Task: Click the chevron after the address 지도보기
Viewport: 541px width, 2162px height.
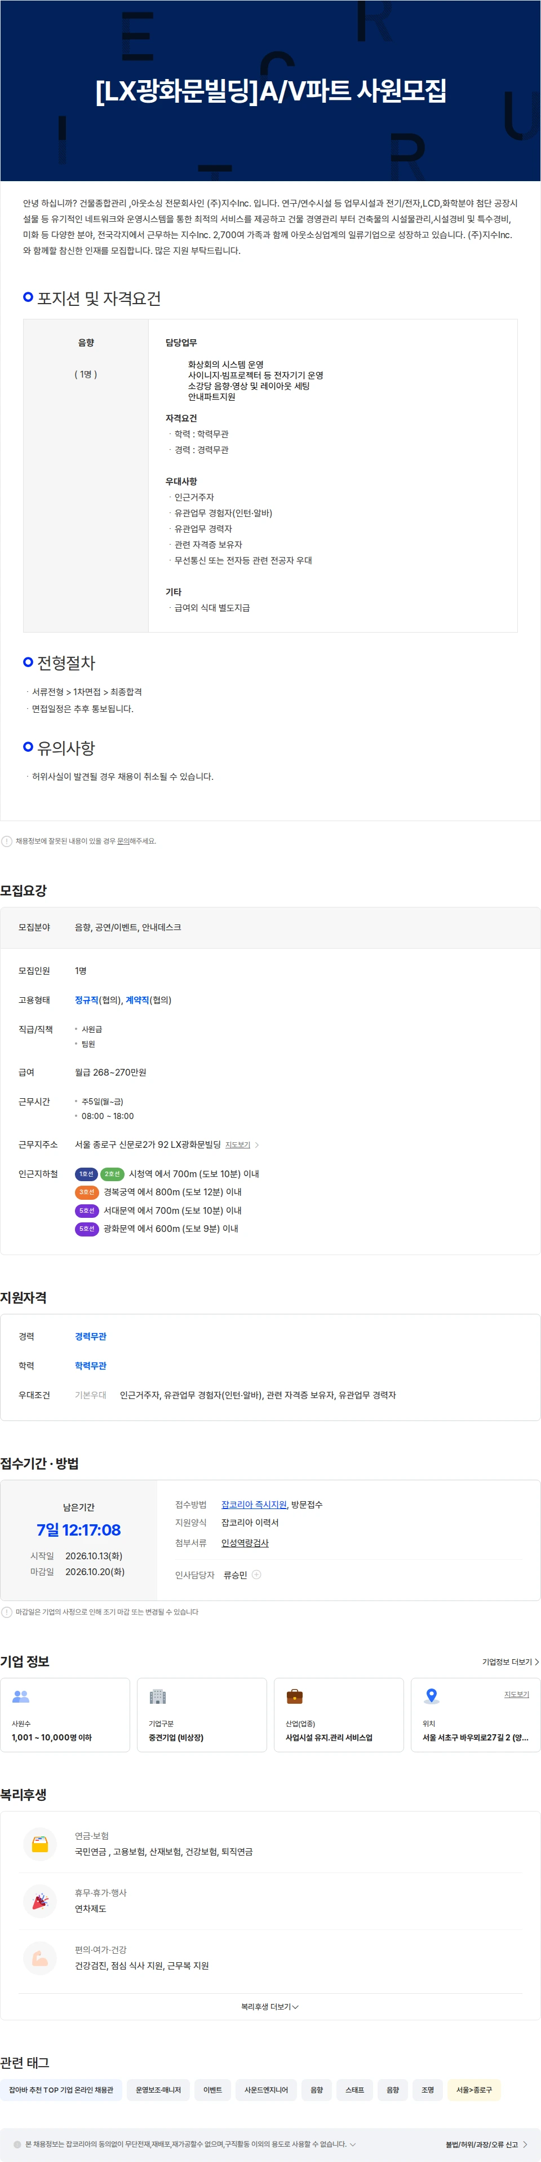Action: point(256,1145)
